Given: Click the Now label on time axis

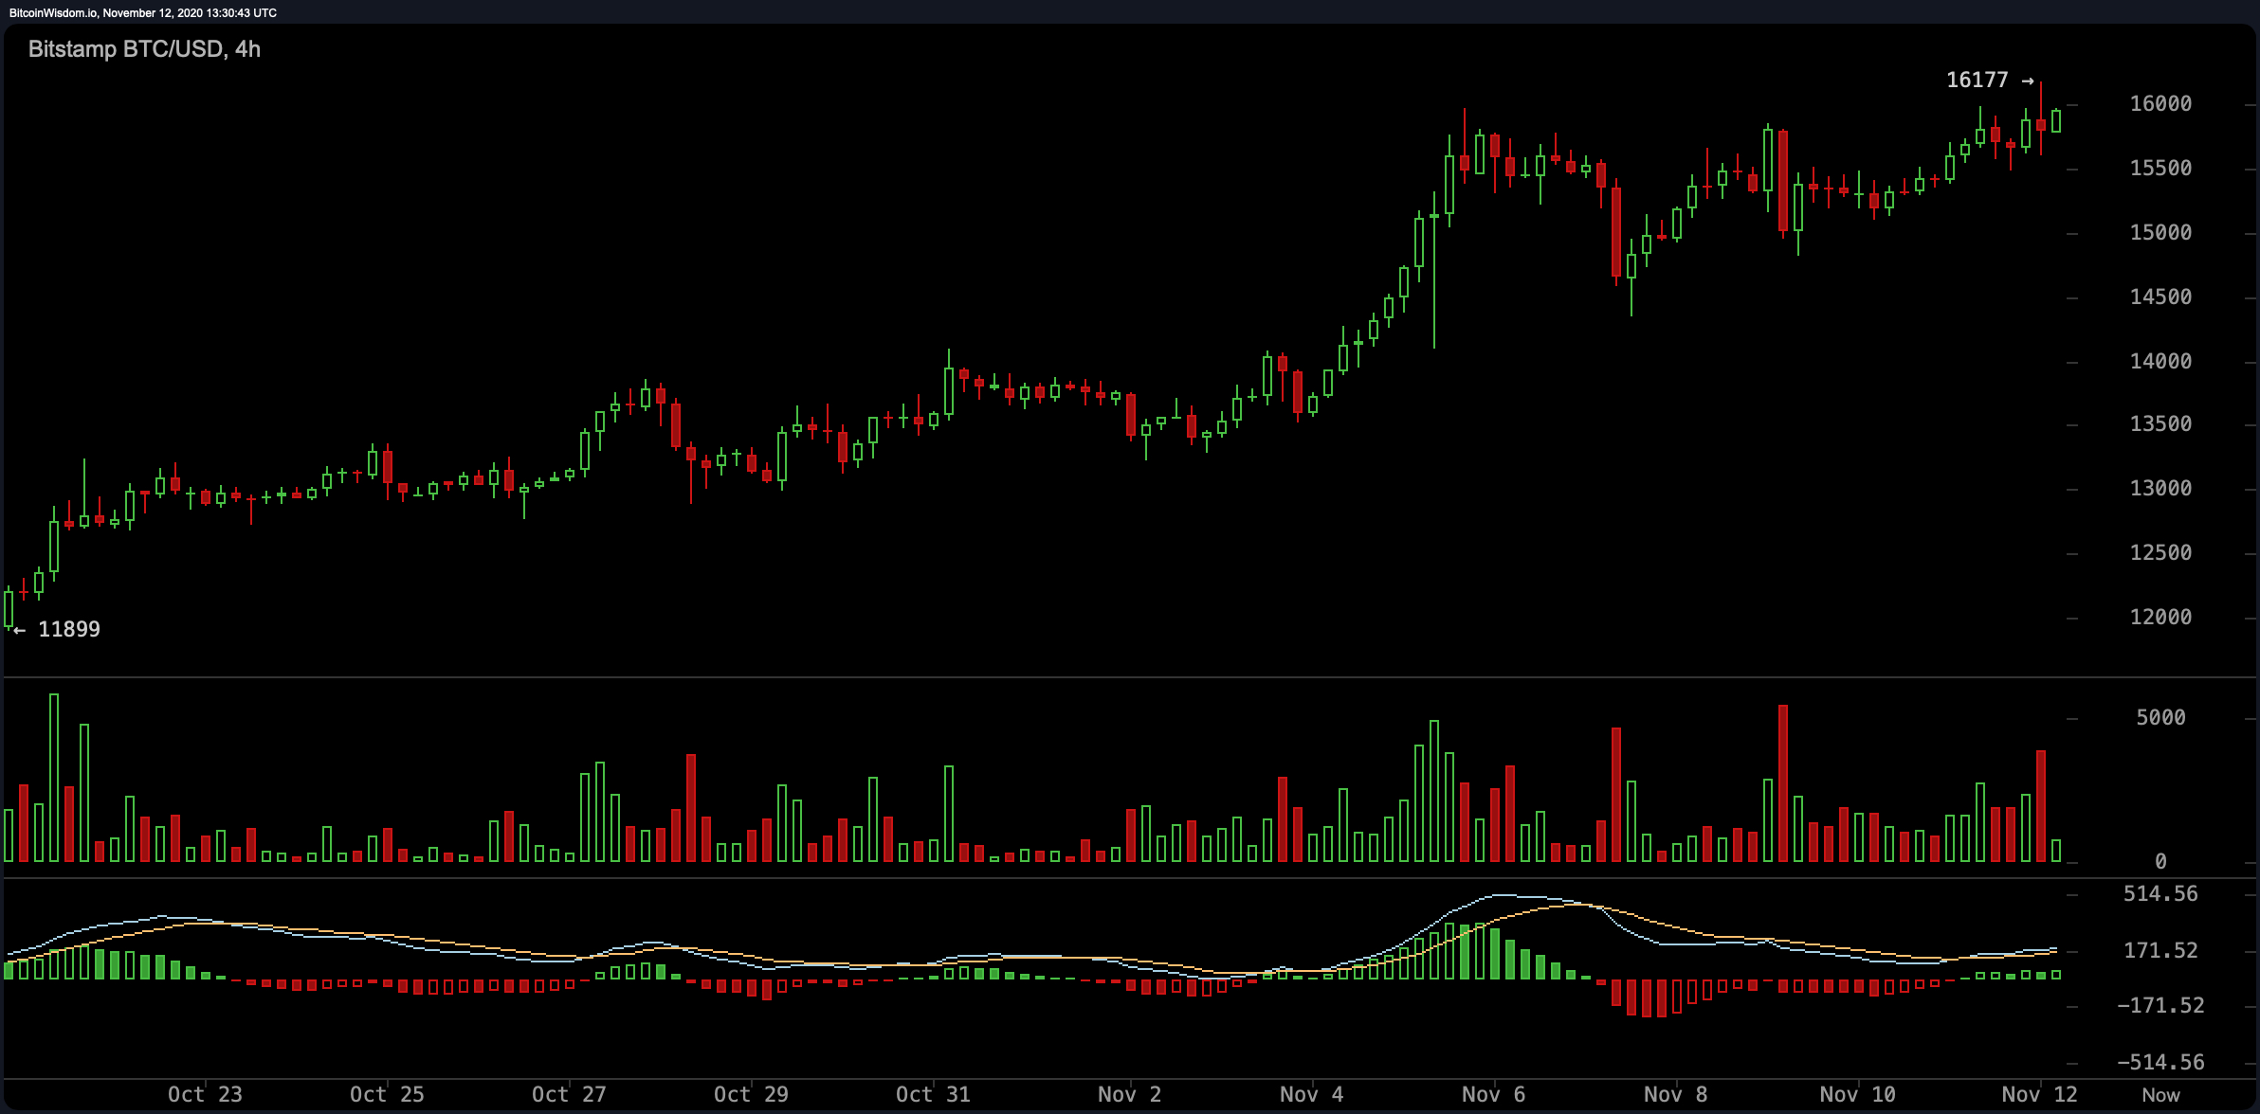Looking at the screenshot, I should pos(2160,1095).
